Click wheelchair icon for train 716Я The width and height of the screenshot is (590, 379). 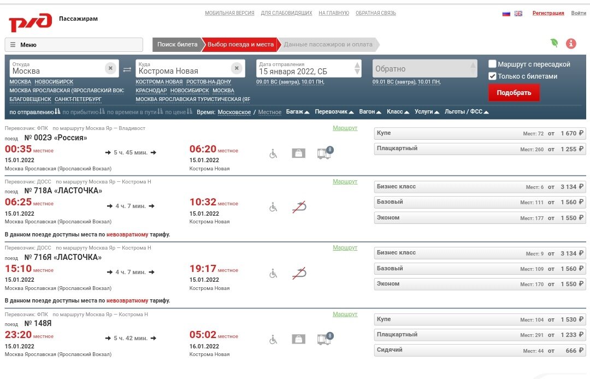coord(273,274)
